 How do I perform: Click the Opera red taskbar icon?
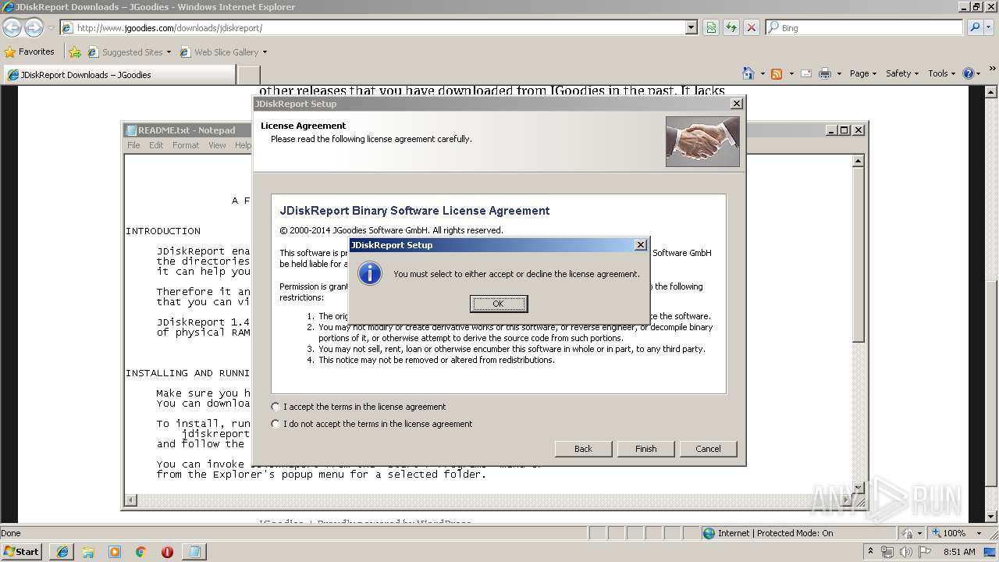point(167,552)
